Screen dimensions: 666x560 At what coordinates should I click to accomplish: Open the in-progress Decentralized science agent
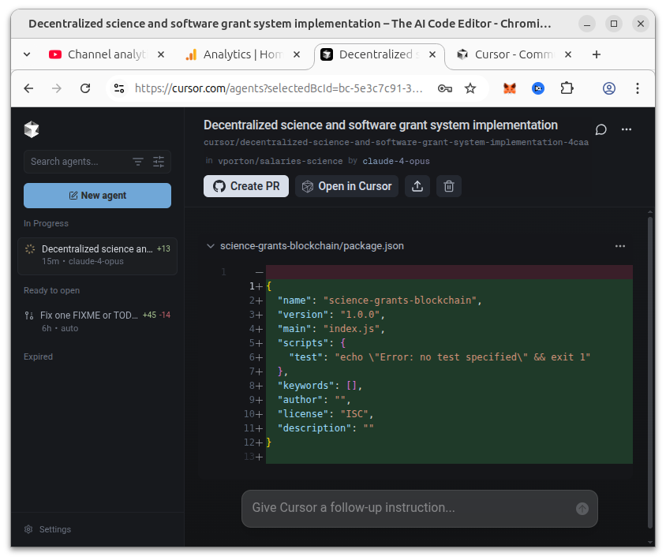point(97,256)
